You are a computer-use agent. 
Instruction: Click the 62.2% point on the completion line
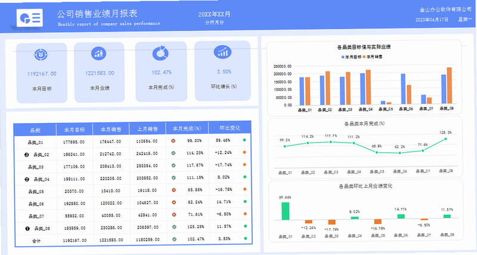399,153
